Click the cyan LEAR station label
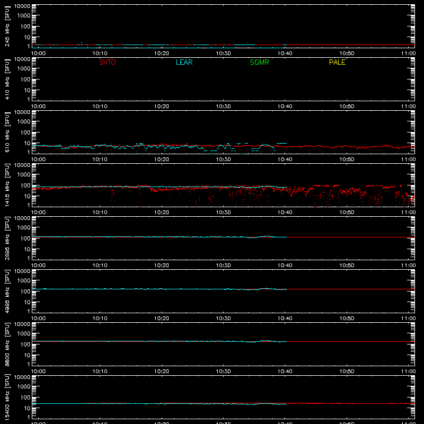 click(x=184, y=62)
